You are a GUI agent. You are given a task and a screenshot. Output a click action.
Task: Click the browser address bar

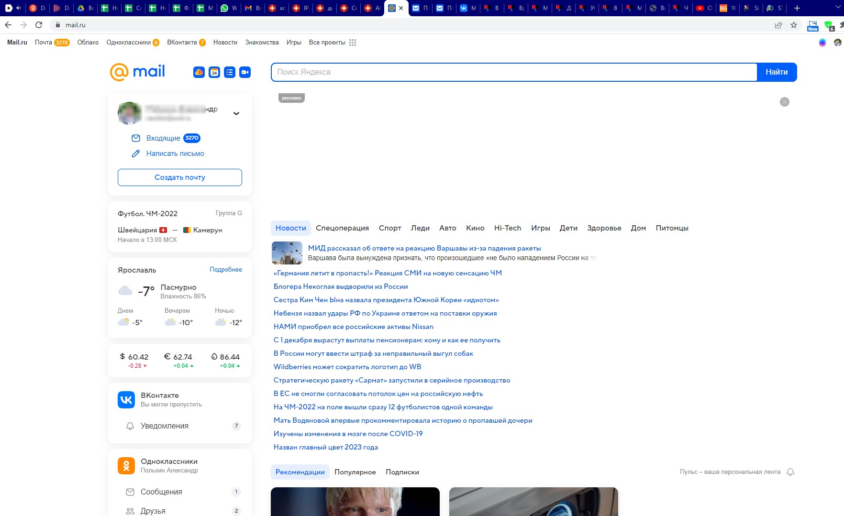(411, 25)
